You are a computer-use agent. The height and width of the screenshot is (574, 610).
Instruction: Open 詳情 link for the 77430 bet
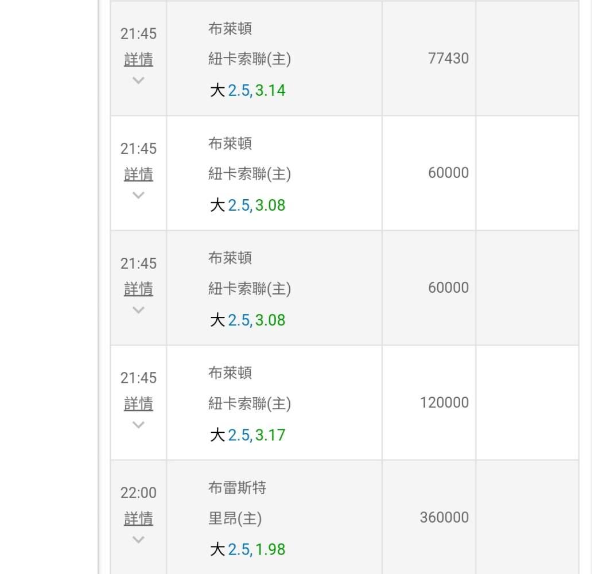point(138,60)
